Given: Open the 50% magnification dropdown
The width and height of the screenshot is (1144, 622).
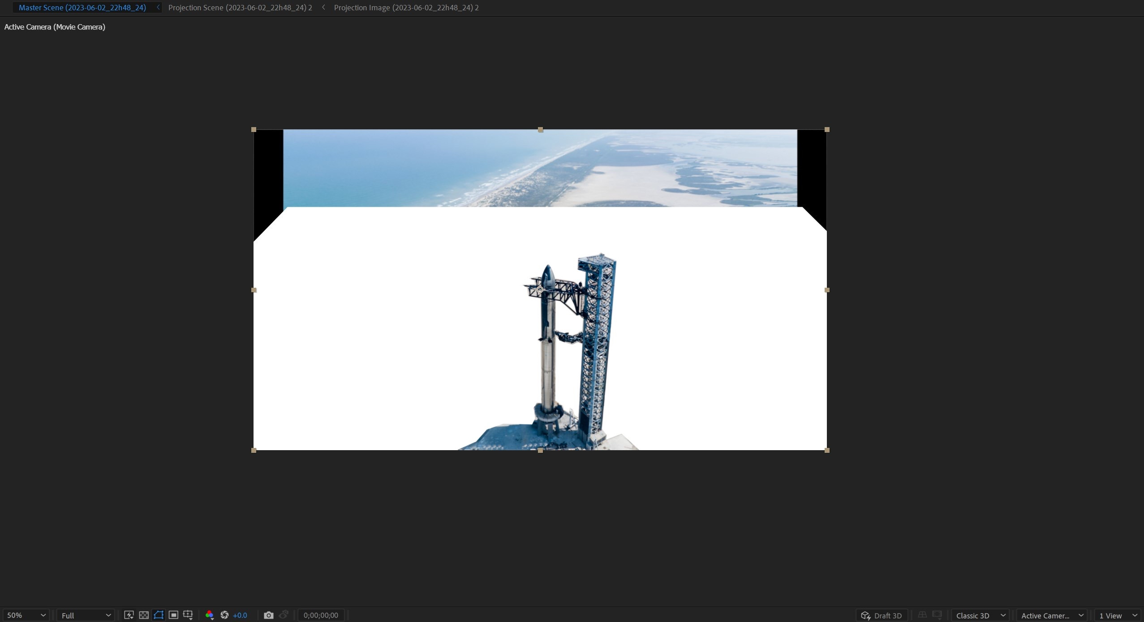Looking at the screenshot, I should coord(26,615).
